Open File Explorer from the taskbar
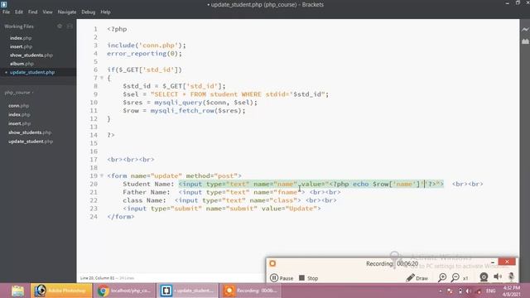Viewport: 530px width, 298px height. point(17,291)
